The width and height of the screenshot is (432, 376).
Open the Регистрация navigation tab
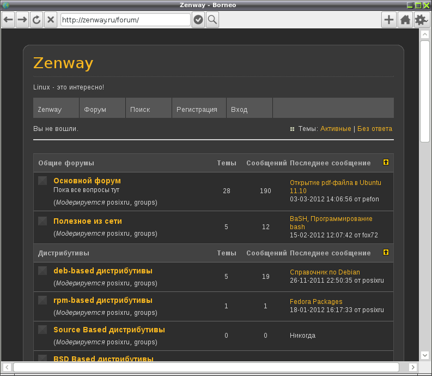199,108
